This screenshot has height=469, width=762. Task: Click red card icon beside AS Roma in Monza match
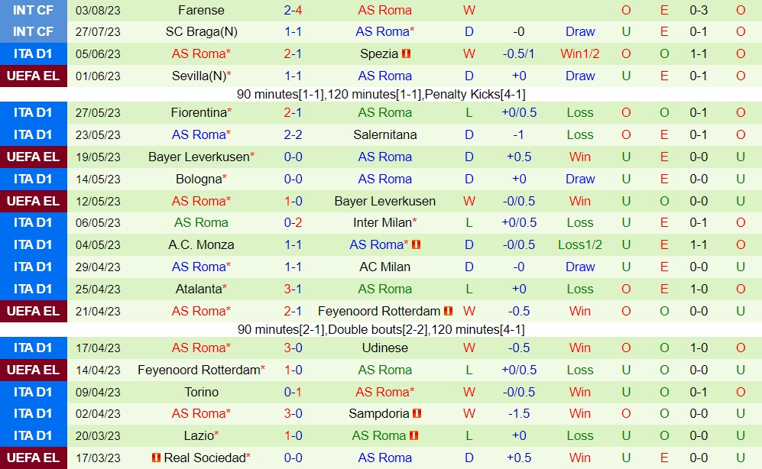coord(417,245)
